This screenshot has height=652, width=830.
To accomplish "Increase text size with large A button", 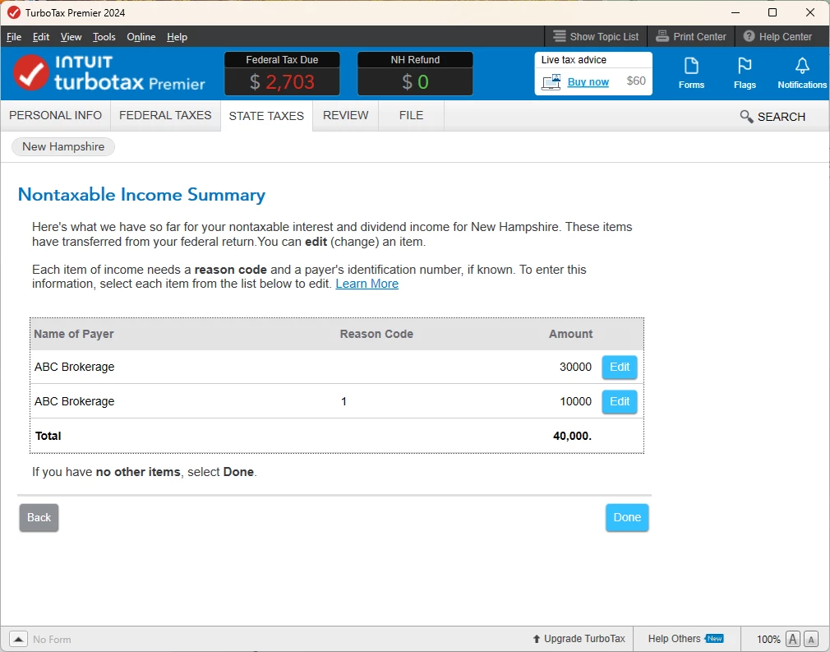I will pyautogui.click(x=793, y=639).
